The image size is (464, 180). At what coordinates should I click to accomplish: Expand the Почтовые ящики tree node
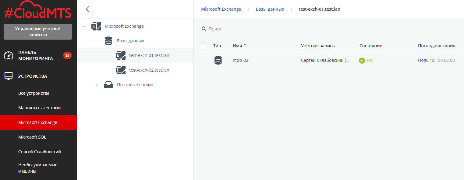(x=96, y=85)
